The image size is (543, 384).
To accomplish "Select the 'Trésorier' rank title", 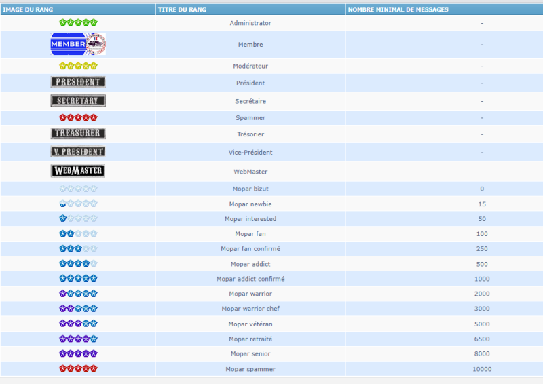I will (250, 134).
